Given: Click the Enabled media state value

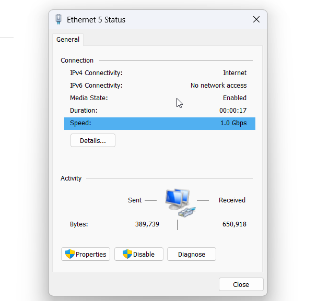Looking at the screenshot, I should [x=234, y=98].
